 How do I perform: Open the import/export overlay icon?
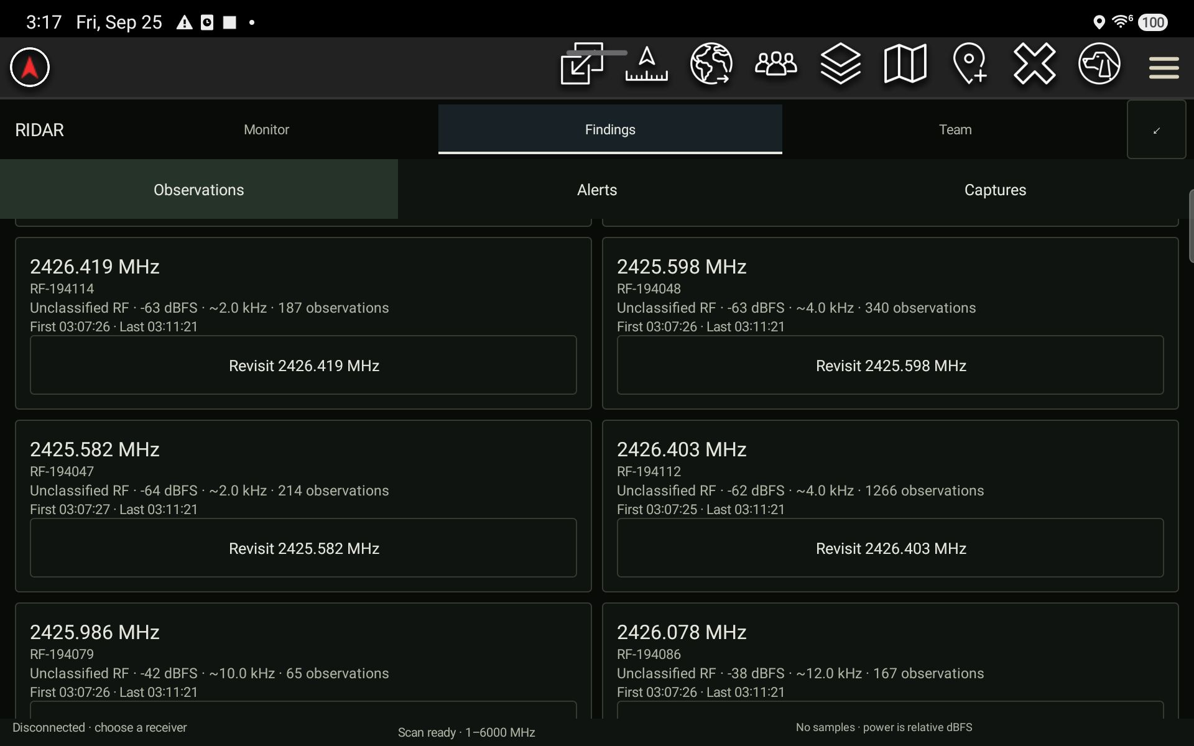tap(582, 64)
